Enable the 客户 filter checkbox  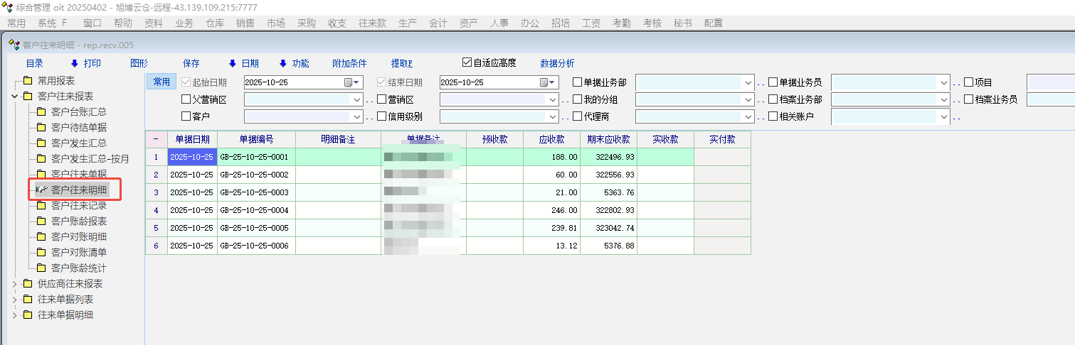(186, 116)
